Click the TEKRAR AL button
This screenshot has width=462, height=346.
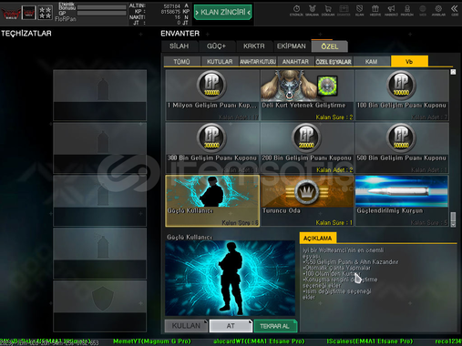tap(275, 326)
